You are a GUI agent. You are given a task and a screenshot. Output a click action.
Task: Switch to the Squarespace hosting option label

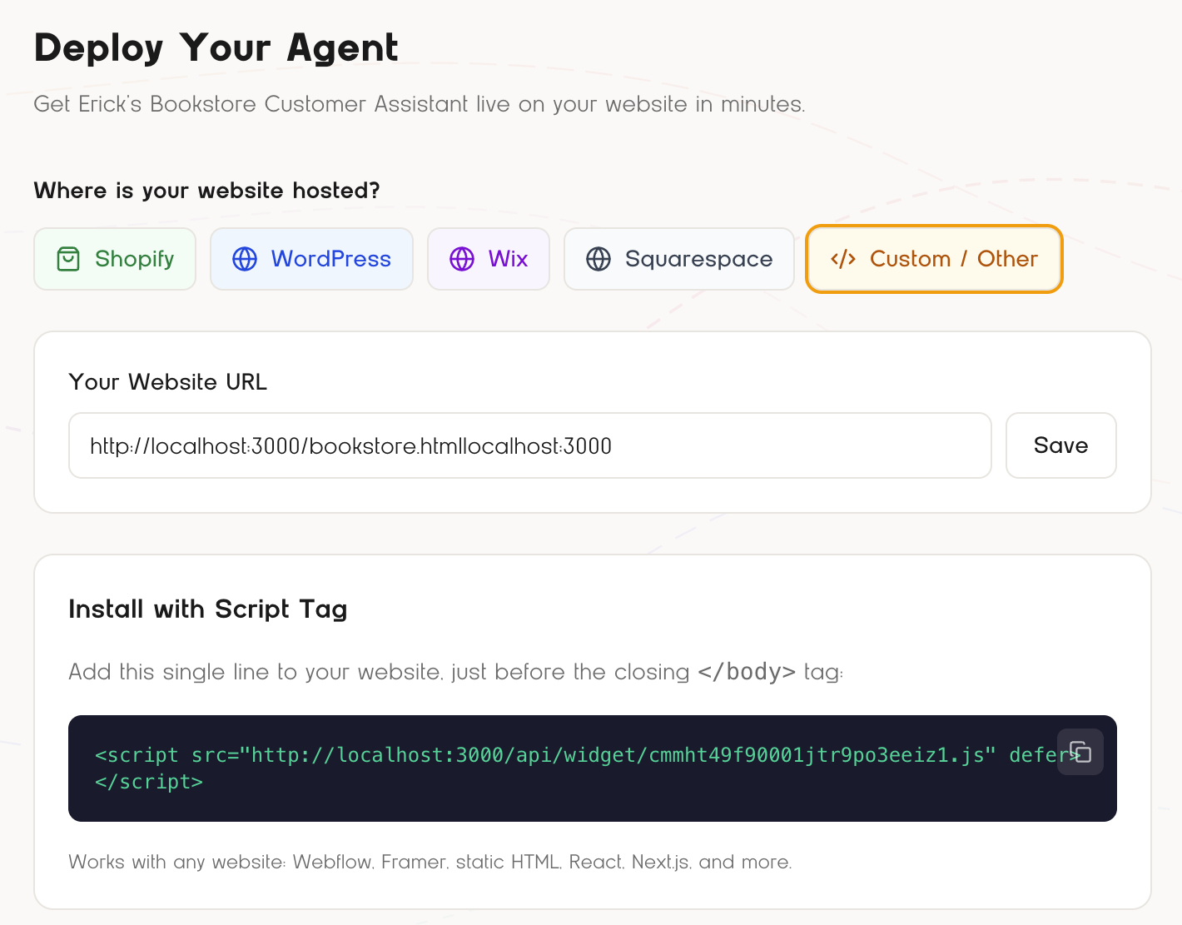click(698, 259)
